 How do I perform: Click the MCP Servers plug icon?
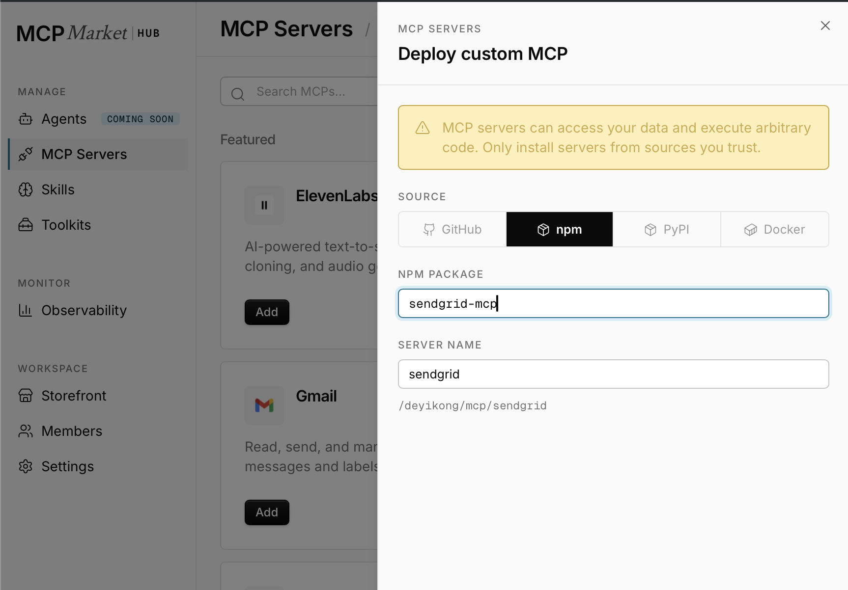(x=26, y=154)
